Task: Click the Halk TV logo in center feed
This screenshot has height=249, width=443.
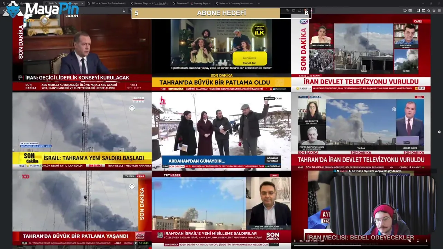Action: pyautogui.click(x=162, y=100)
